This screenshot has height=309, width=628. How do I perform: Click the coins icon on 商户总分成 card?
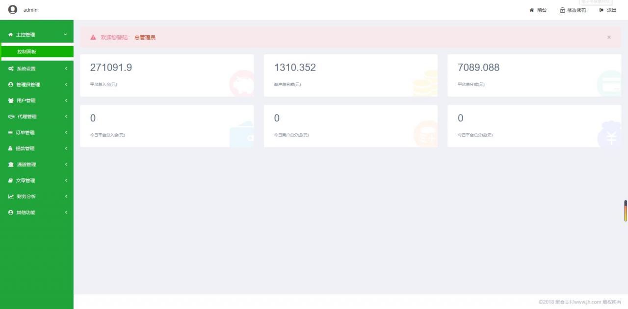coord(425,83)
